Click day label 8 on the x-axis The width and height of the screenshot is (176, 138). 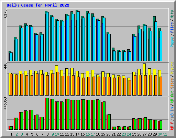47,134
